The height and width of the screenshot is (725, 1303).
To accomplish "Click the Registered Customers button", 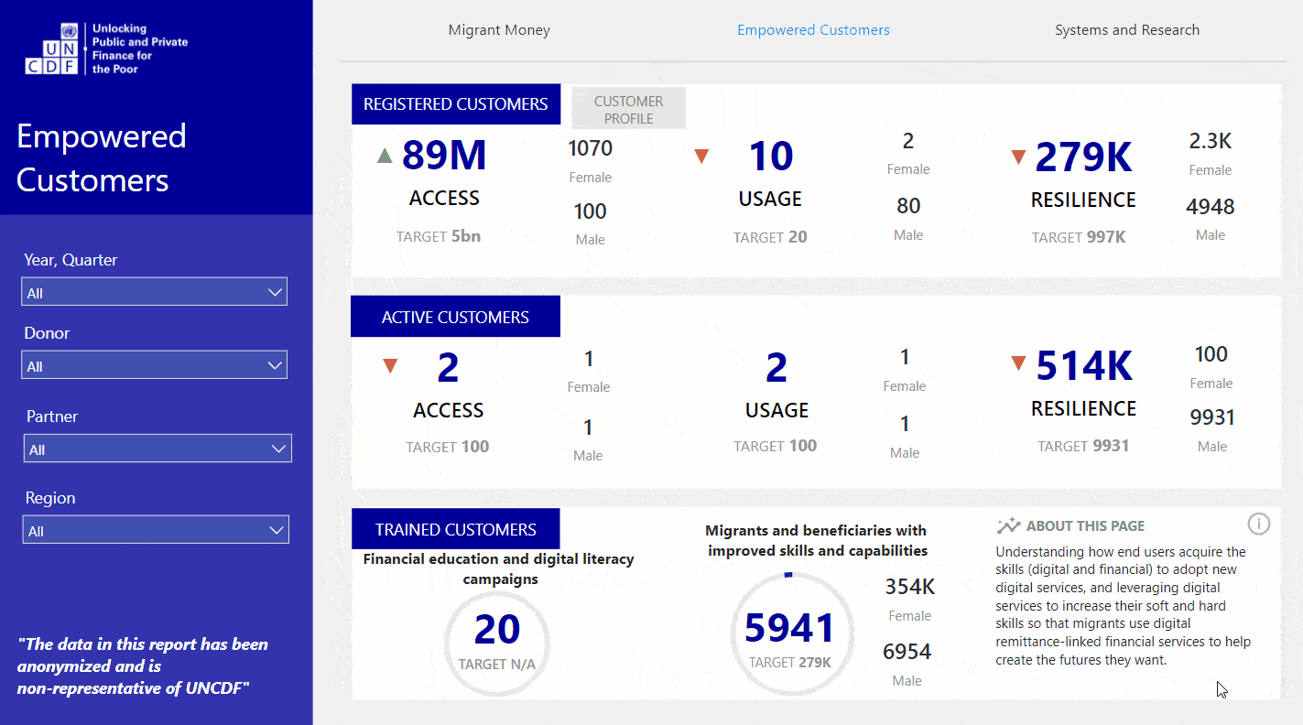I will tap(455, 104).
